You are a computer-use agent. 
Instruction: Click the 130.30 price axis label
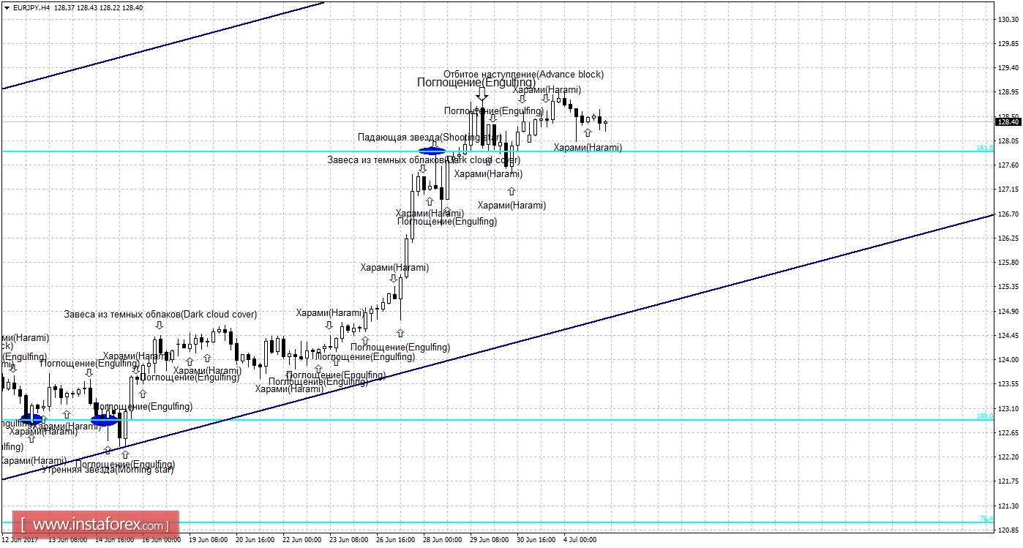1008,20
